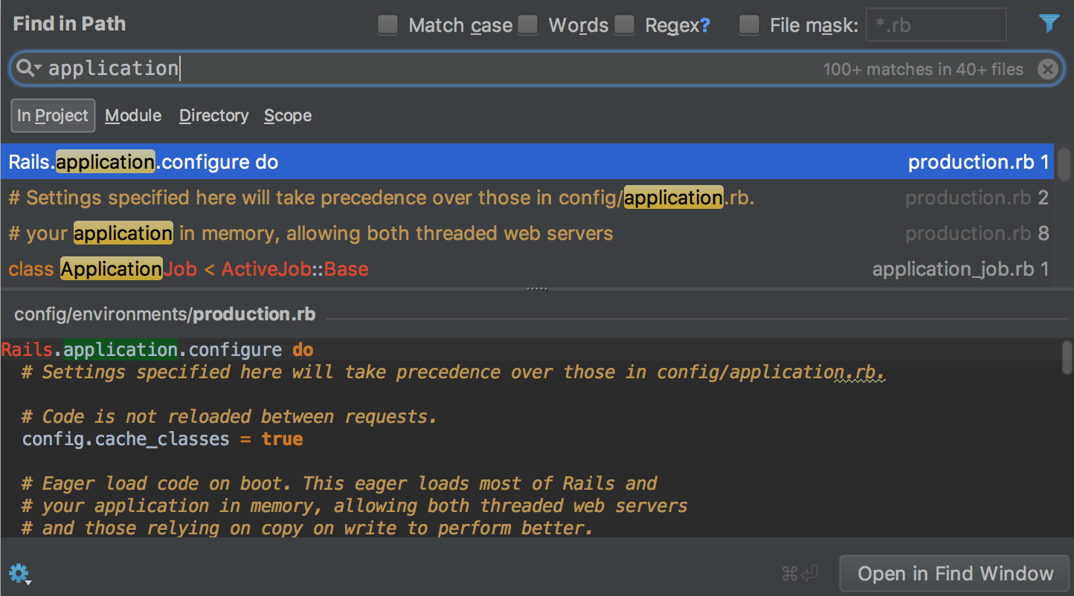The width and height of the screenshot is (1074, 596).
Task: Select result your application in memory
Action: (527, 233)
